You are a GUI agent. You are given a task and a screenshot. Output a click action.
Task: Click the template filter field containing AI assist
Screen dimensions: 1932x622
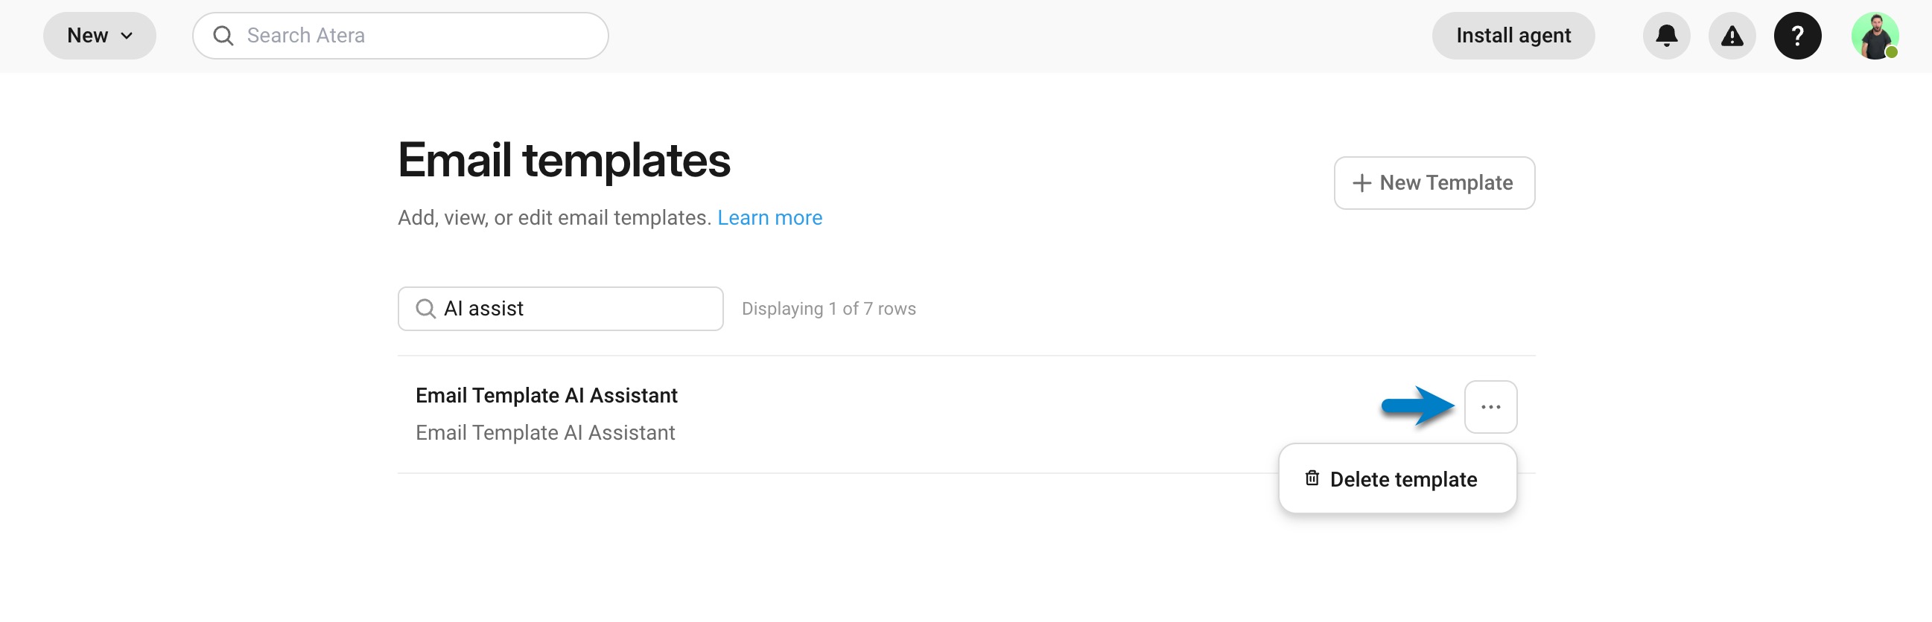[560, 309]
